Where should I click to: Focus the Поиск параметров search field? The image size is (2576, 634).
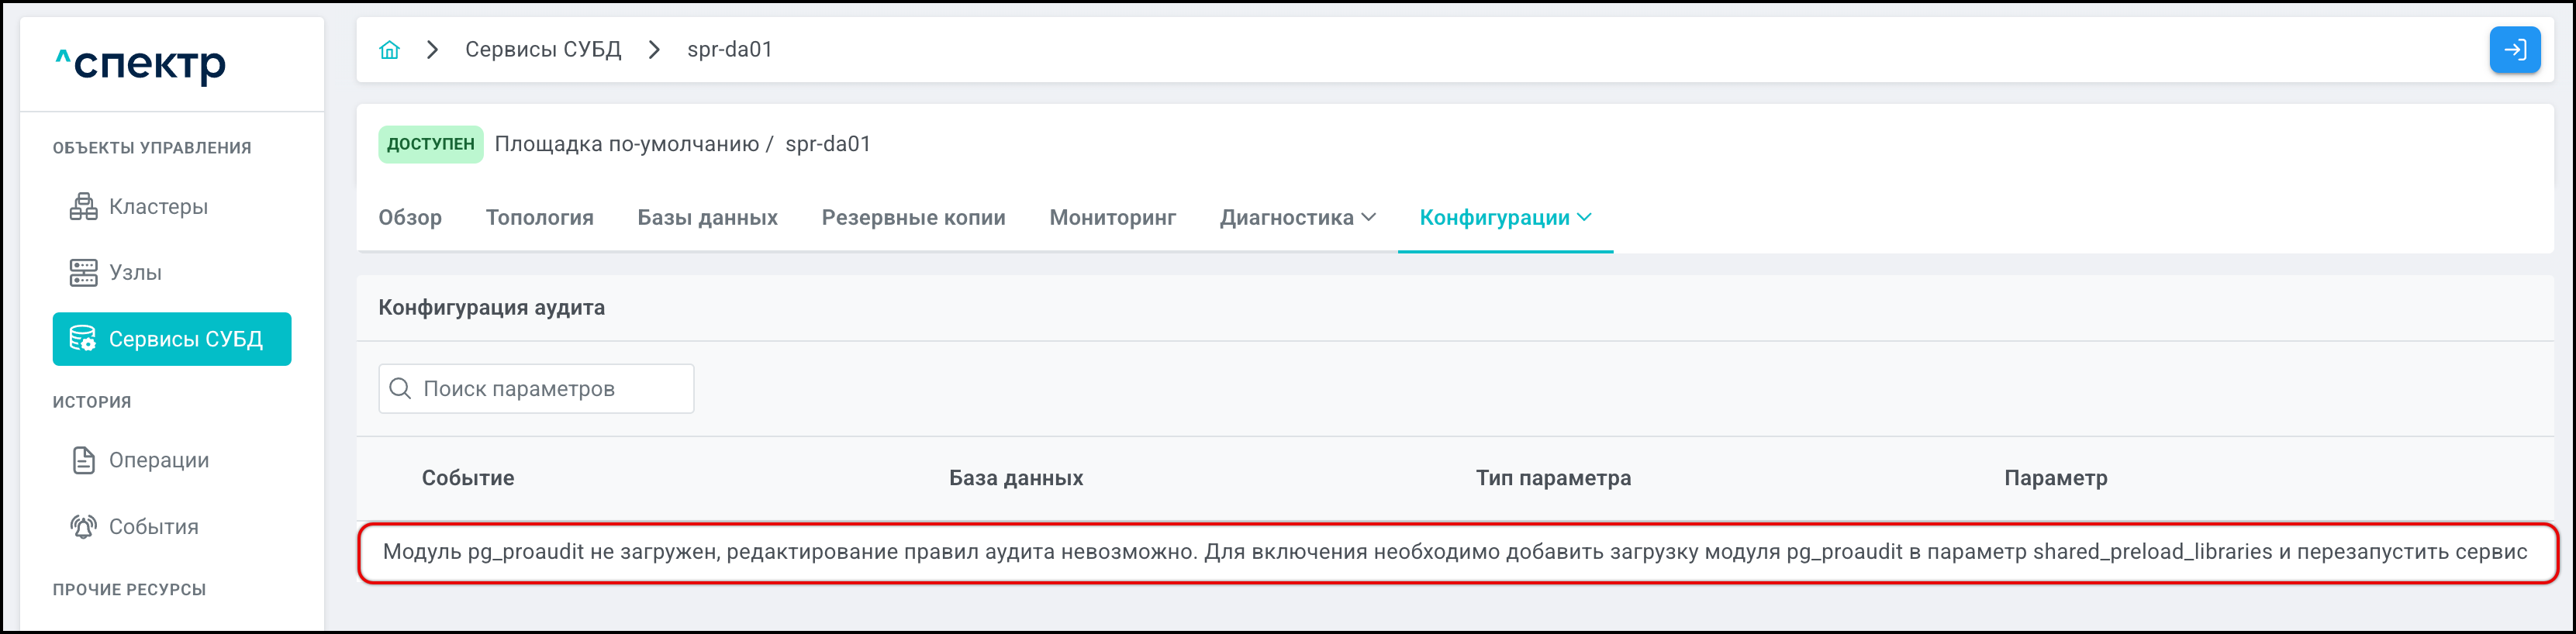[x=550, y=389]
